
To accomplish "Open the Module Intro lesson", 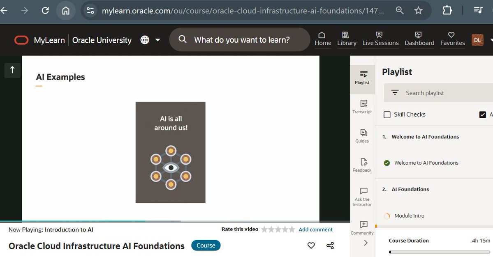I will coord(409,216).
